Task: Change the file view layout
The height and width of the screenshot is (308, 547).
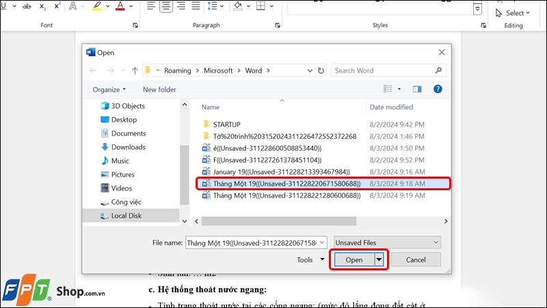Action: [x=388, y=89]
